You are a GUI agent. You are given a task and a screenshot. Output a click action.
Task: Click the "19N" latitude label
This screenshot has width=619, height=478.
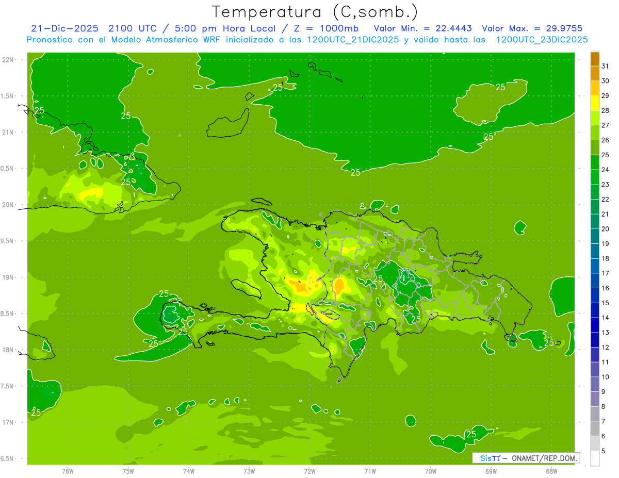(x=8, y=277)
